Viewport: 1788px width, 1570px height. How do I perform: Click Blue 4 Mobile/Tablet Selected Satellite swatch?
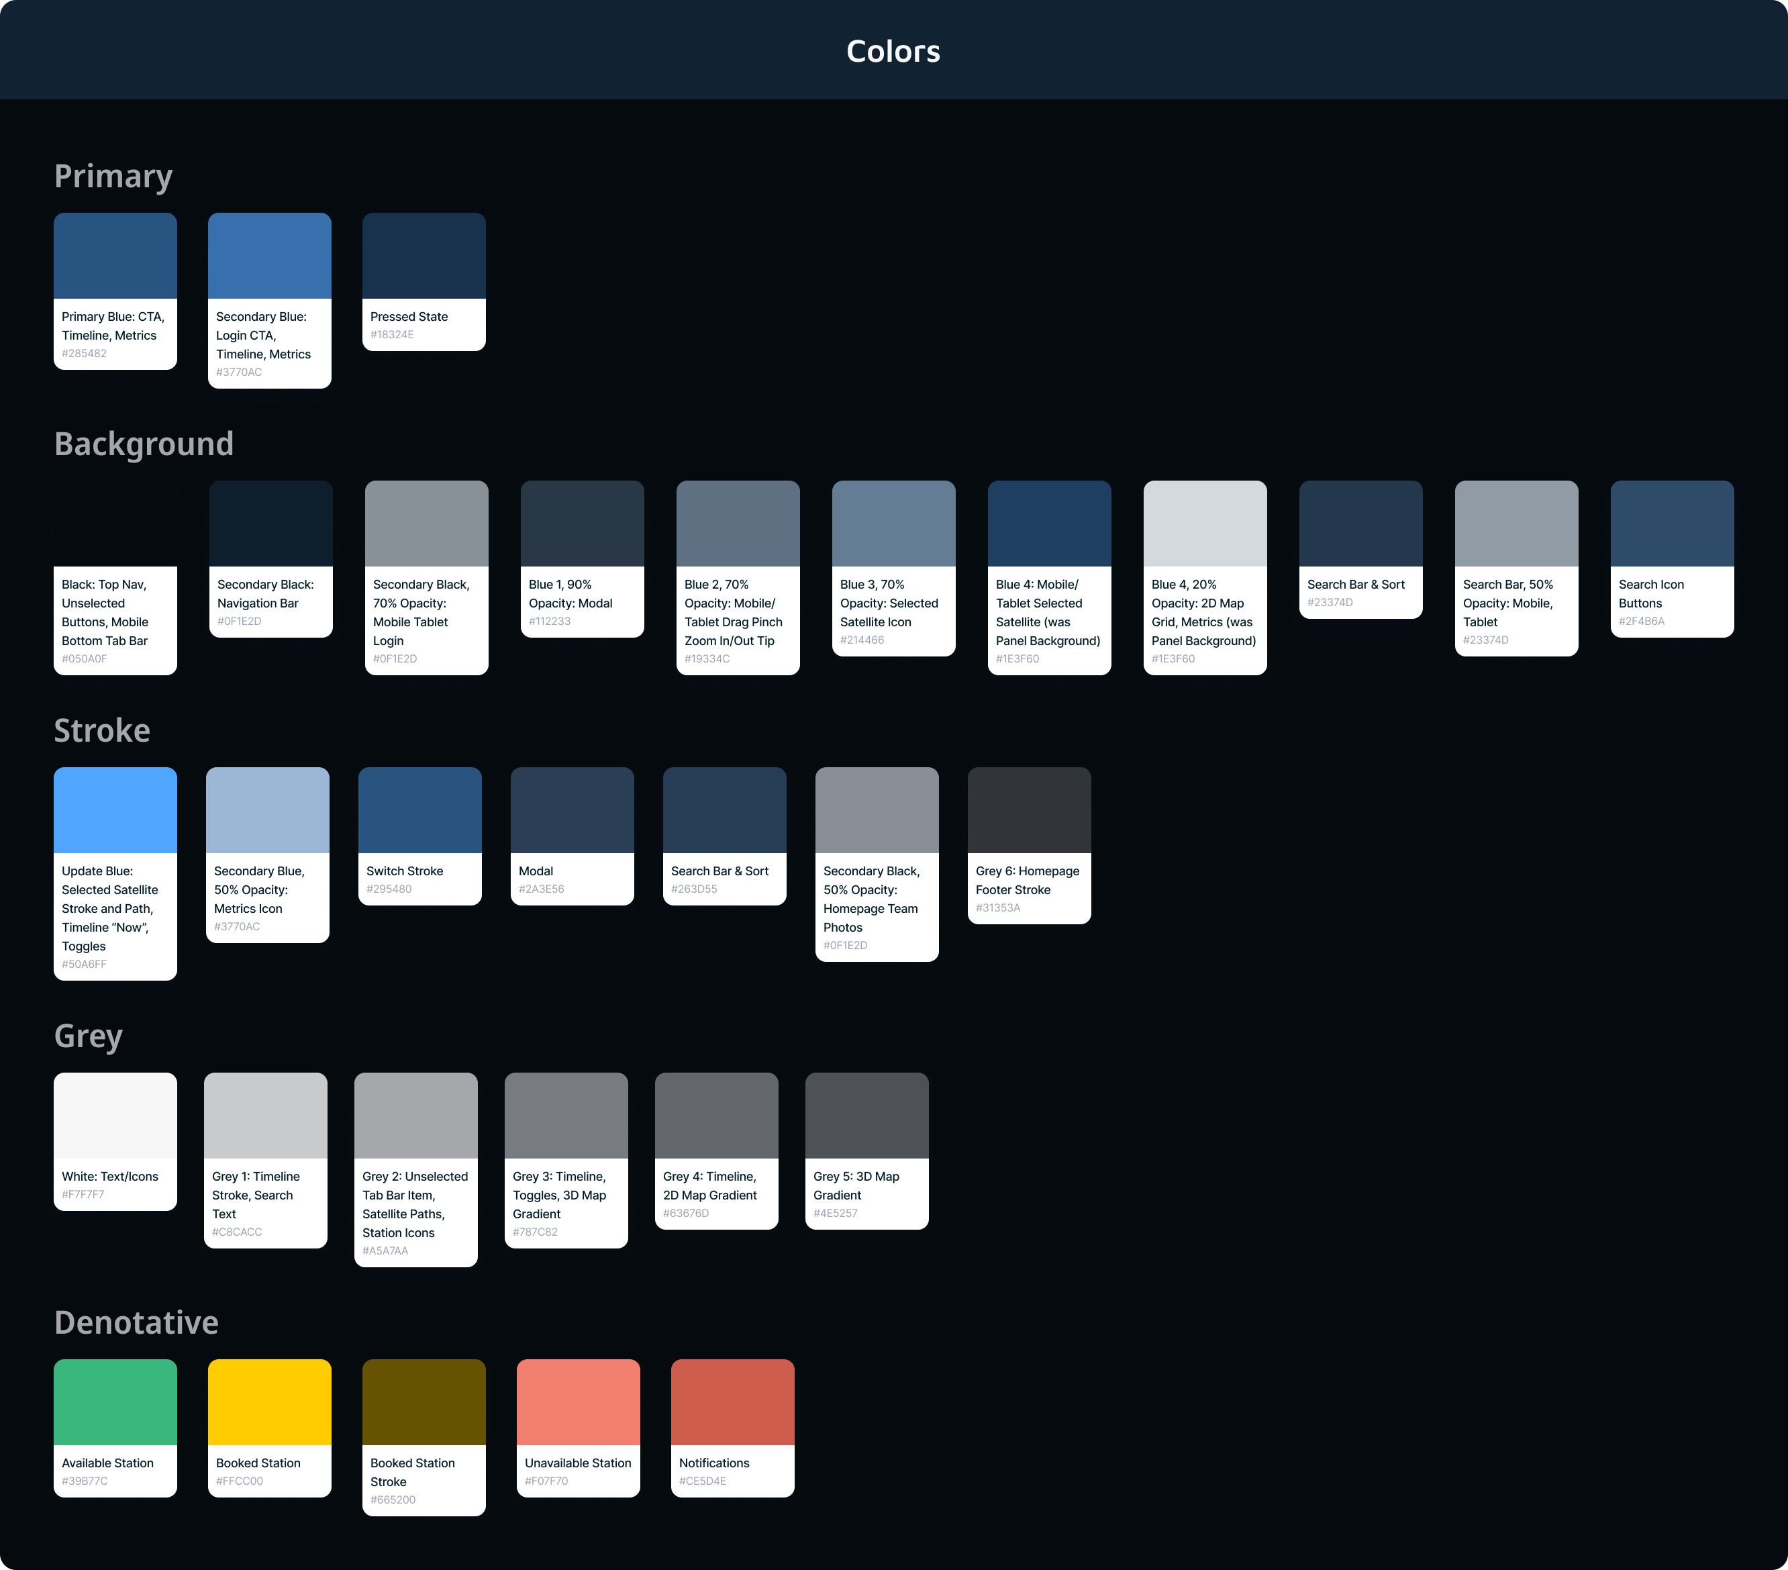pos(1050,524)
